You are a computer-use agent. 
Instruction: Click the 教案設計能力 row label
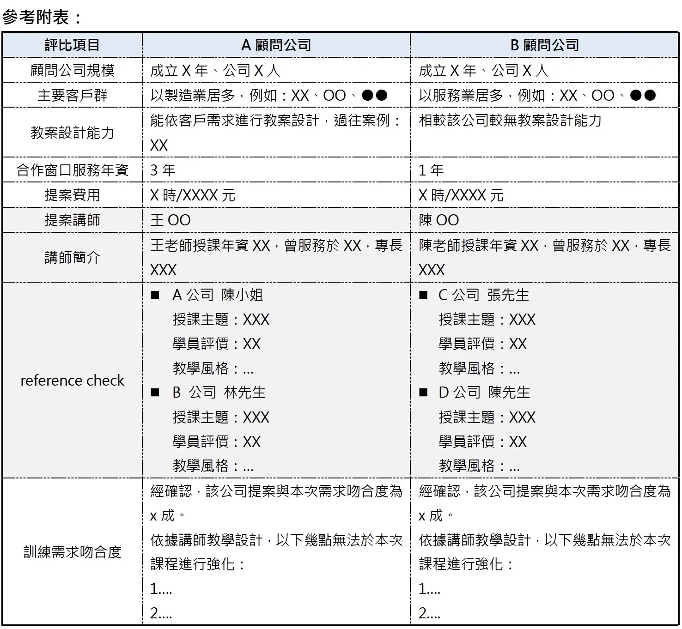(73, 133)
